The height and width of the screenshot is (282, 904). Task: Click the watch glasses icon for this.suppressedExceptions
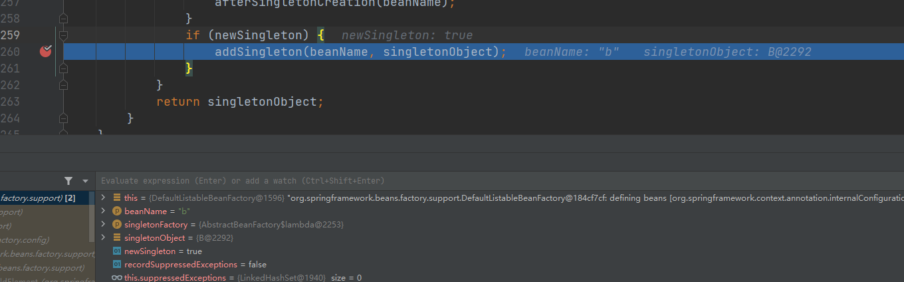click(117, 277)
